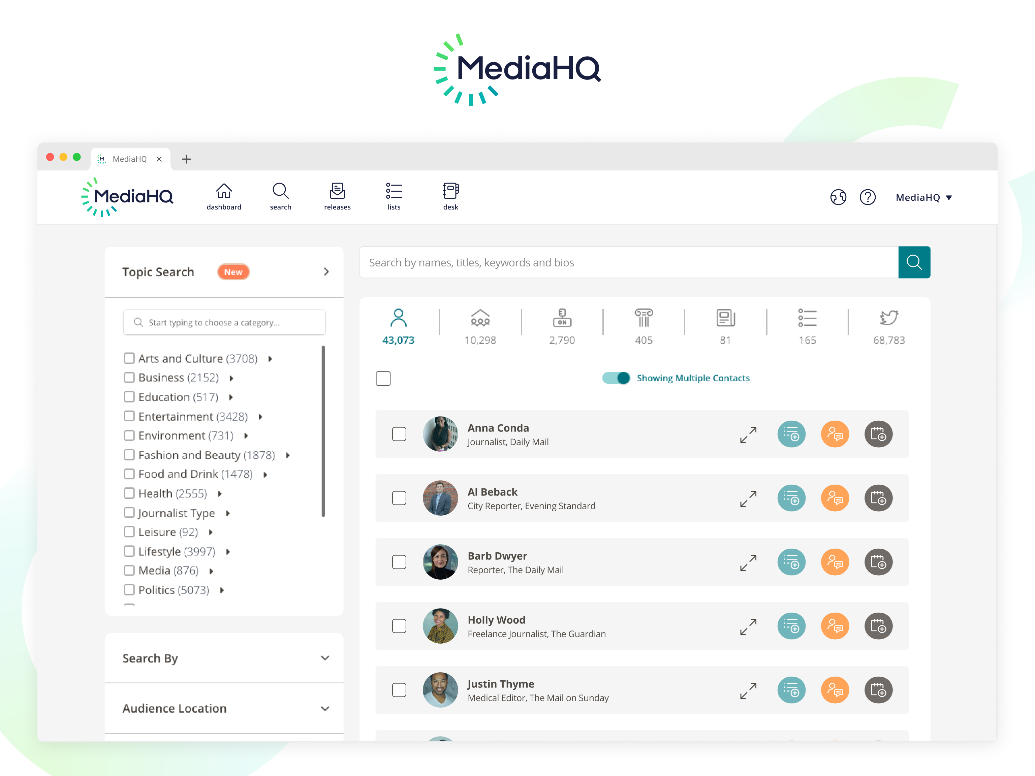Image resolution: width=1035 pixels, height=776 pixels.
Task: Expand the Health category subtopics arrow
Action: click(x=220, y=493)
